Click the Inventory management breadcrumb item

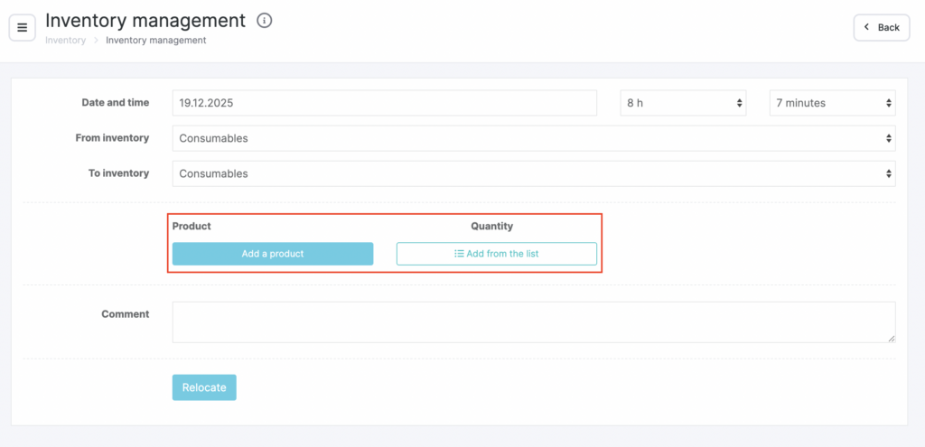[155, 40]
